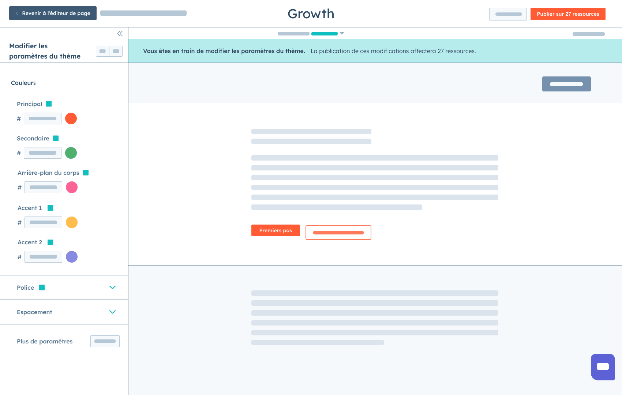Screen dimensions: 622x395
Task: Select right view toggle in theme header
Action: [116, 51]
